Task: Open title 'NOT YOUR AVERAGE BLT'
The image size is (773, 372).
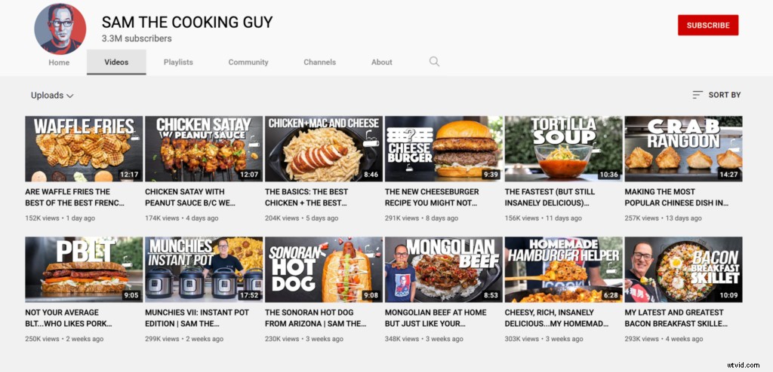Action: tap(69, 318)
